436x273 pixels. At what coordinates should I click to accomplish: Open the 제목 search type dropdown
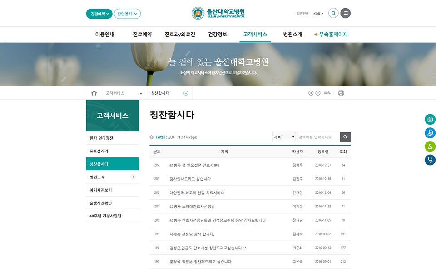pos(284,137)
